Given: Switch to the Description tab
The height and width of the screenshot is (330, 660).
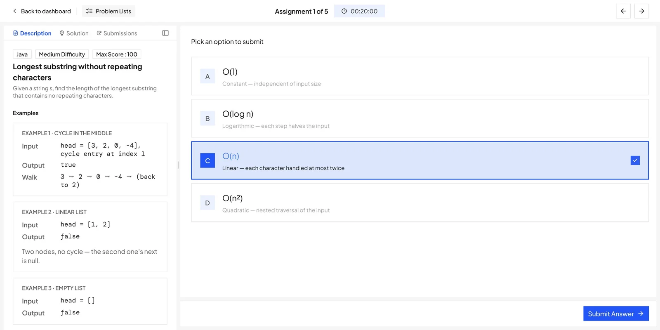Looking at the screenshot, I should (x=32, y=33).
